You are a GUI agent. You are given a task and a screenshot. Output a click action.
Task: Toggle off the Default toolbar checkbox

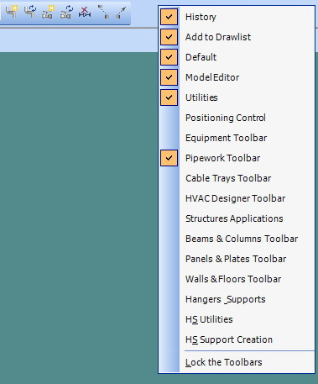(x=169, y=57)
